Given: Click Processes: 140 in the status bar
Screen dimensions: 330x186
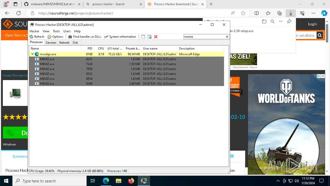Looking at the screenshot, I should (x=117, y=171).
